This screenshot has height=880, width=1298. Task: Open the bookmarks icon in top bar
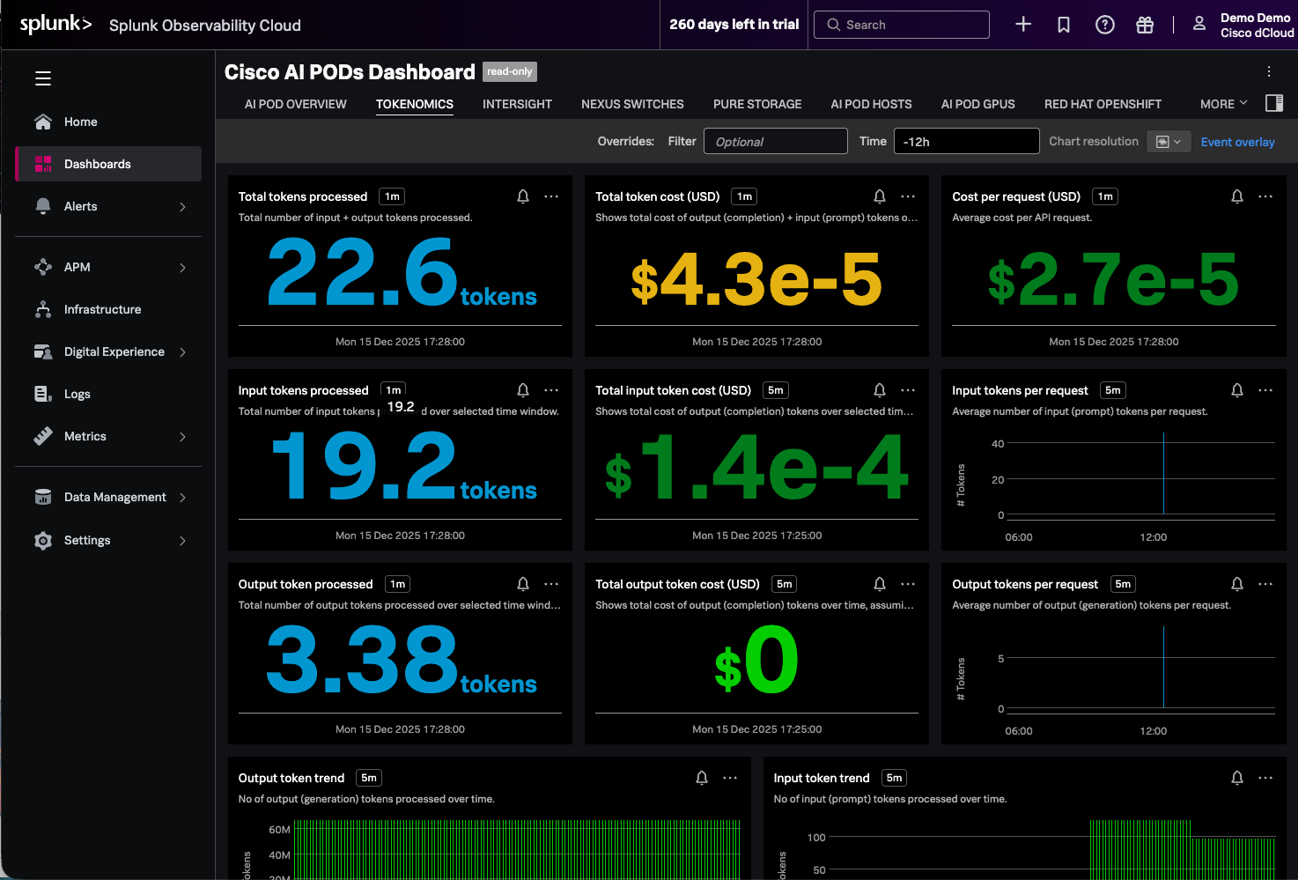(1063, 25)
